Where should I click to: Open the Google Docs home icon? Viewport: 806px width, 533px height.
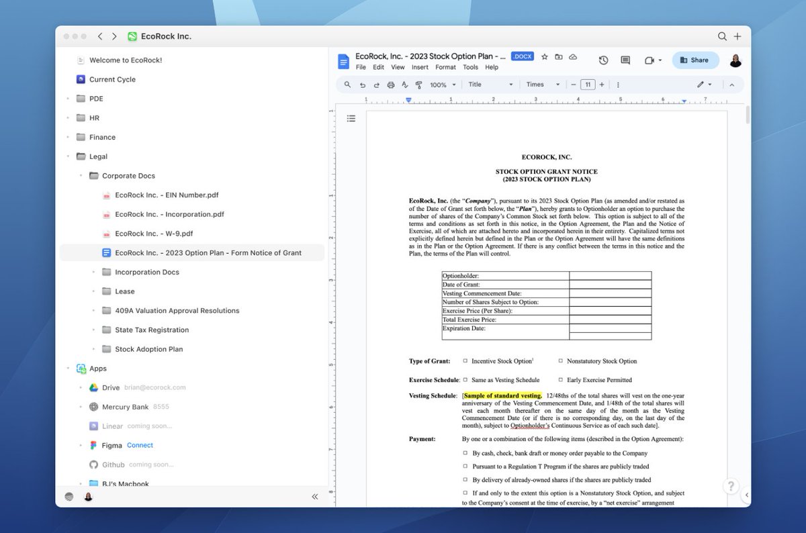coord(343,62)
